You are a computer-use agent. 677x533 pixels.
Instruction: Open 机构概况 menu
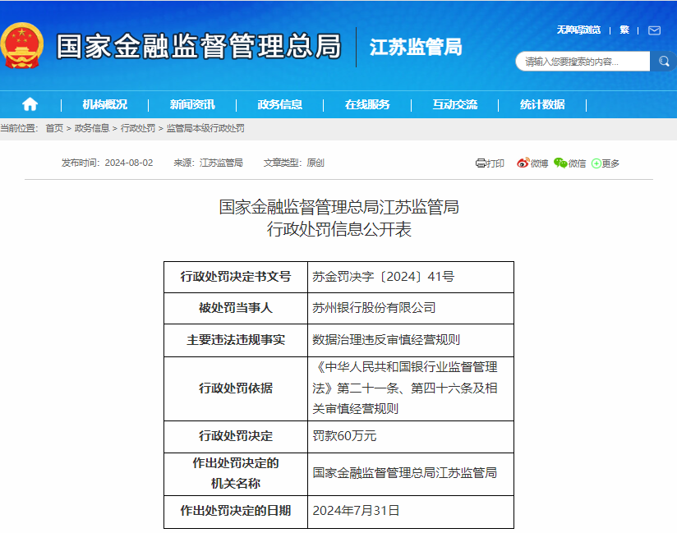pyautogui.click(x=105, y=104)
